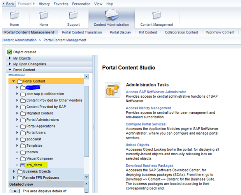
Task: Click the first Home folder icon
Action: [14, 15]
